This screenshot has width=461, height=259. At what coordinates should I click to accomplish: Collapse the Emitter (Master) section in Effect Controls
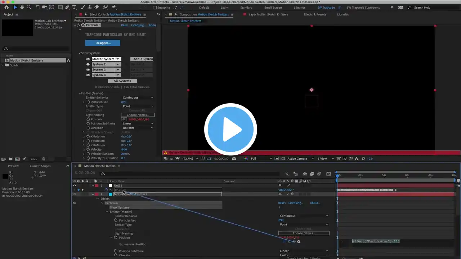point(80,94)
